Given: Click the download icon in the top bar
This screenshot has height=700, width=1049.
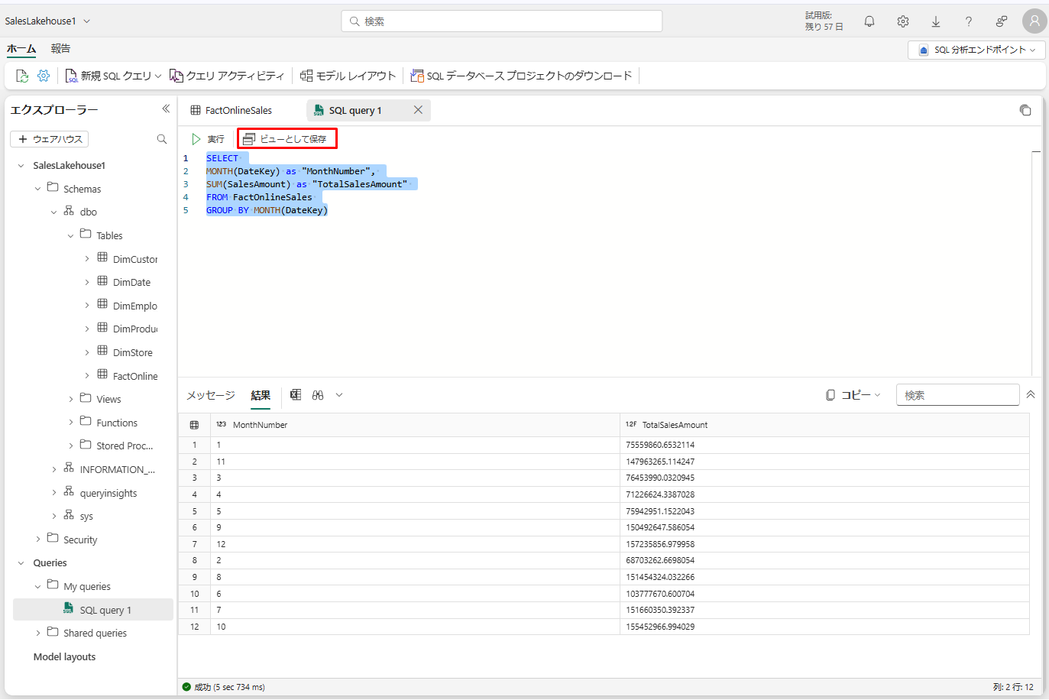Looking at the screenshot, I should (936, 21).
